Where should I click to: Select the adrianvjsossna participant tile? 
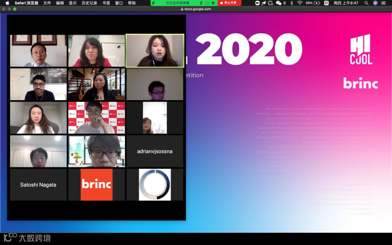155,151
